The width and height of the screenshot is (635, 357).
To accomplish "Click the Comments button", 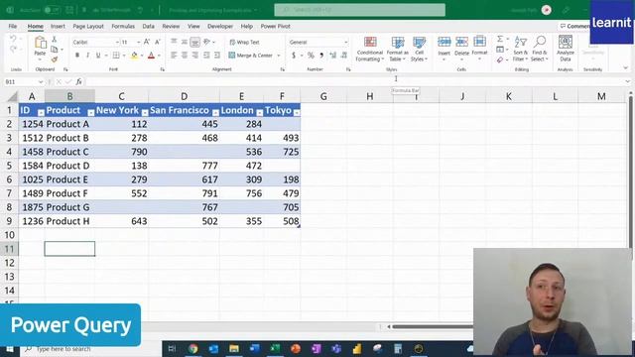I will coord(574,26).
